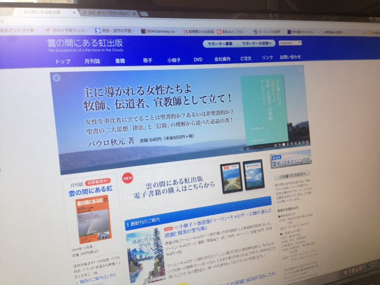The height and width of the screenshot is (285, 380).
Task: Open the 月刊誌 navigation menu
Action: tap(92, 61)
